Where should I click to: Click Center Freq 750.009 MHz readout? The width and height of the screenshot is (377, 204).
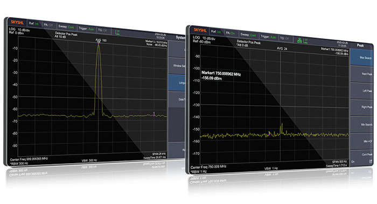tap(208, 167)
